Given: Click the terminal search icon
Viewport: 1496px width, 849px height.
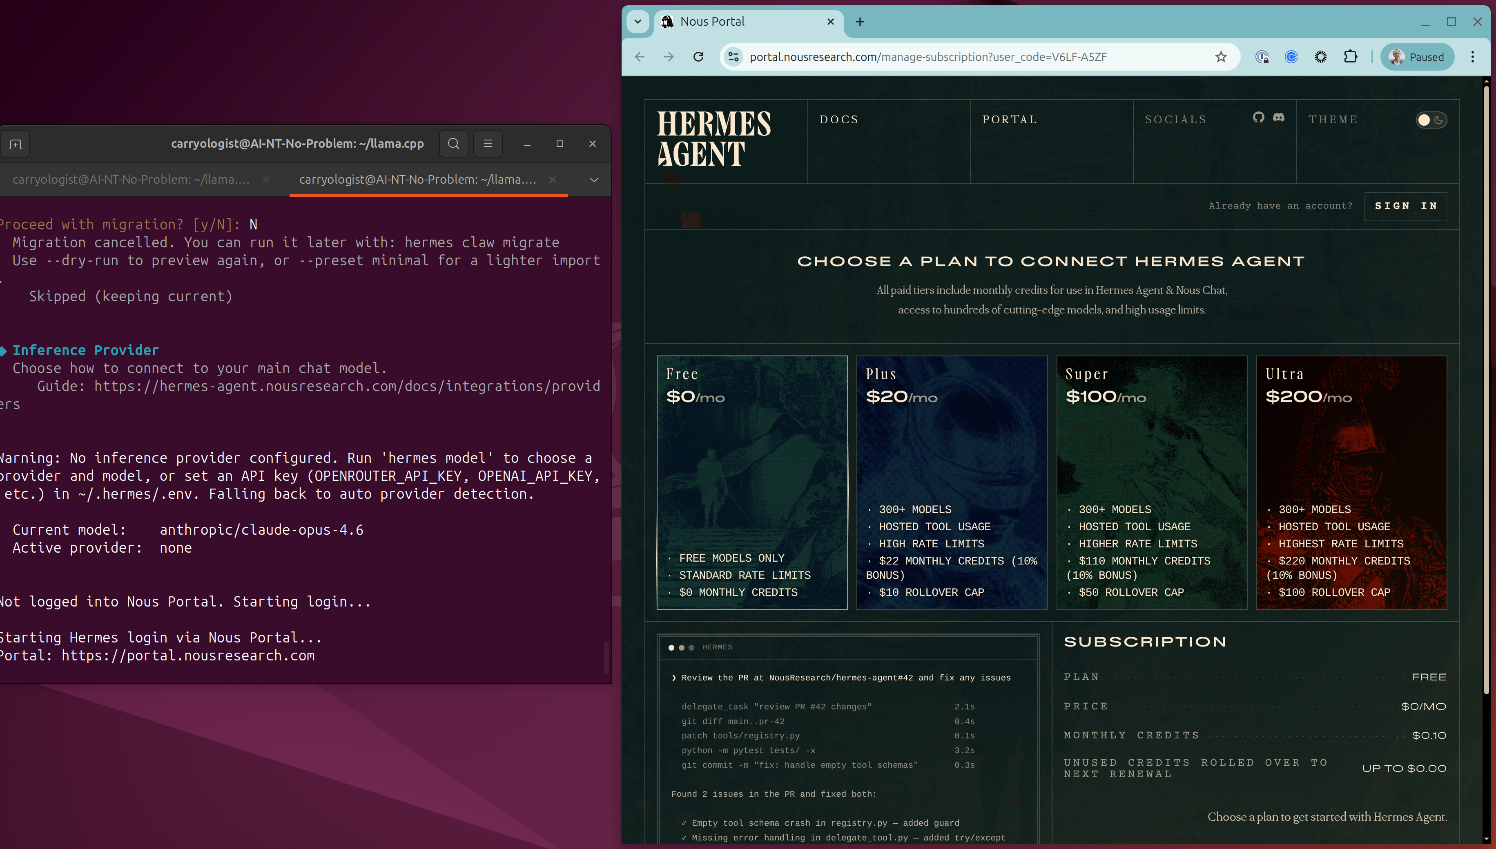Looking at the screenshot, I should (x=453, y=143).
